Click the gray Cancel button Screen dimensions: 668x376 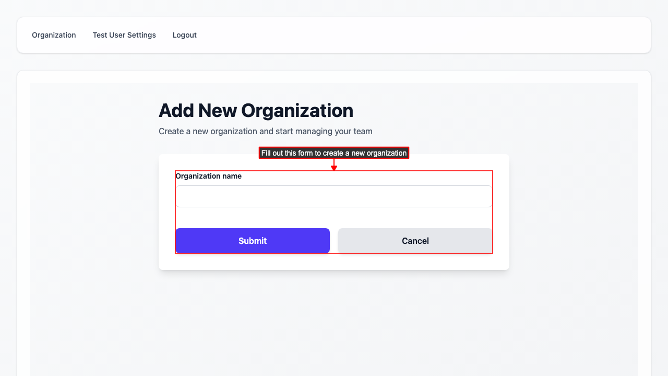(415, 241)
